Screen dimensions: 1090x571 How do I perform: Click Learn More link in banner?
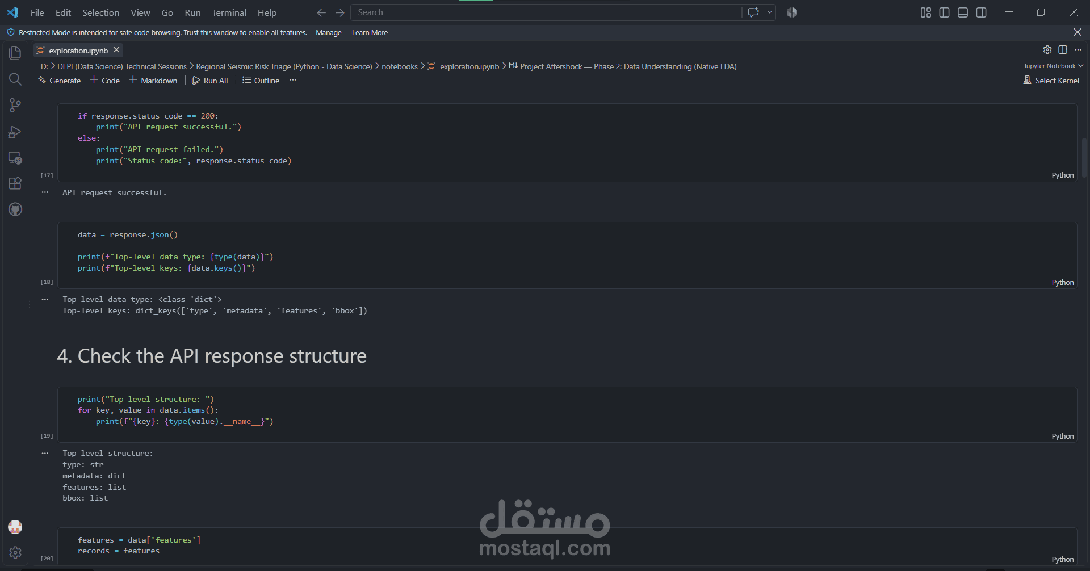point(370,33)
